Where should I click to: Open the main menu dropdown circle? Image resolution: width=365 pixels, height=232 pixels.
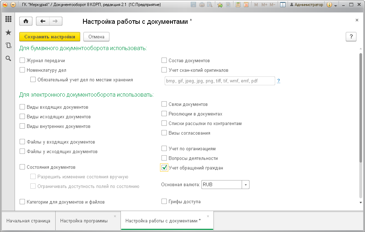(13, 5)
